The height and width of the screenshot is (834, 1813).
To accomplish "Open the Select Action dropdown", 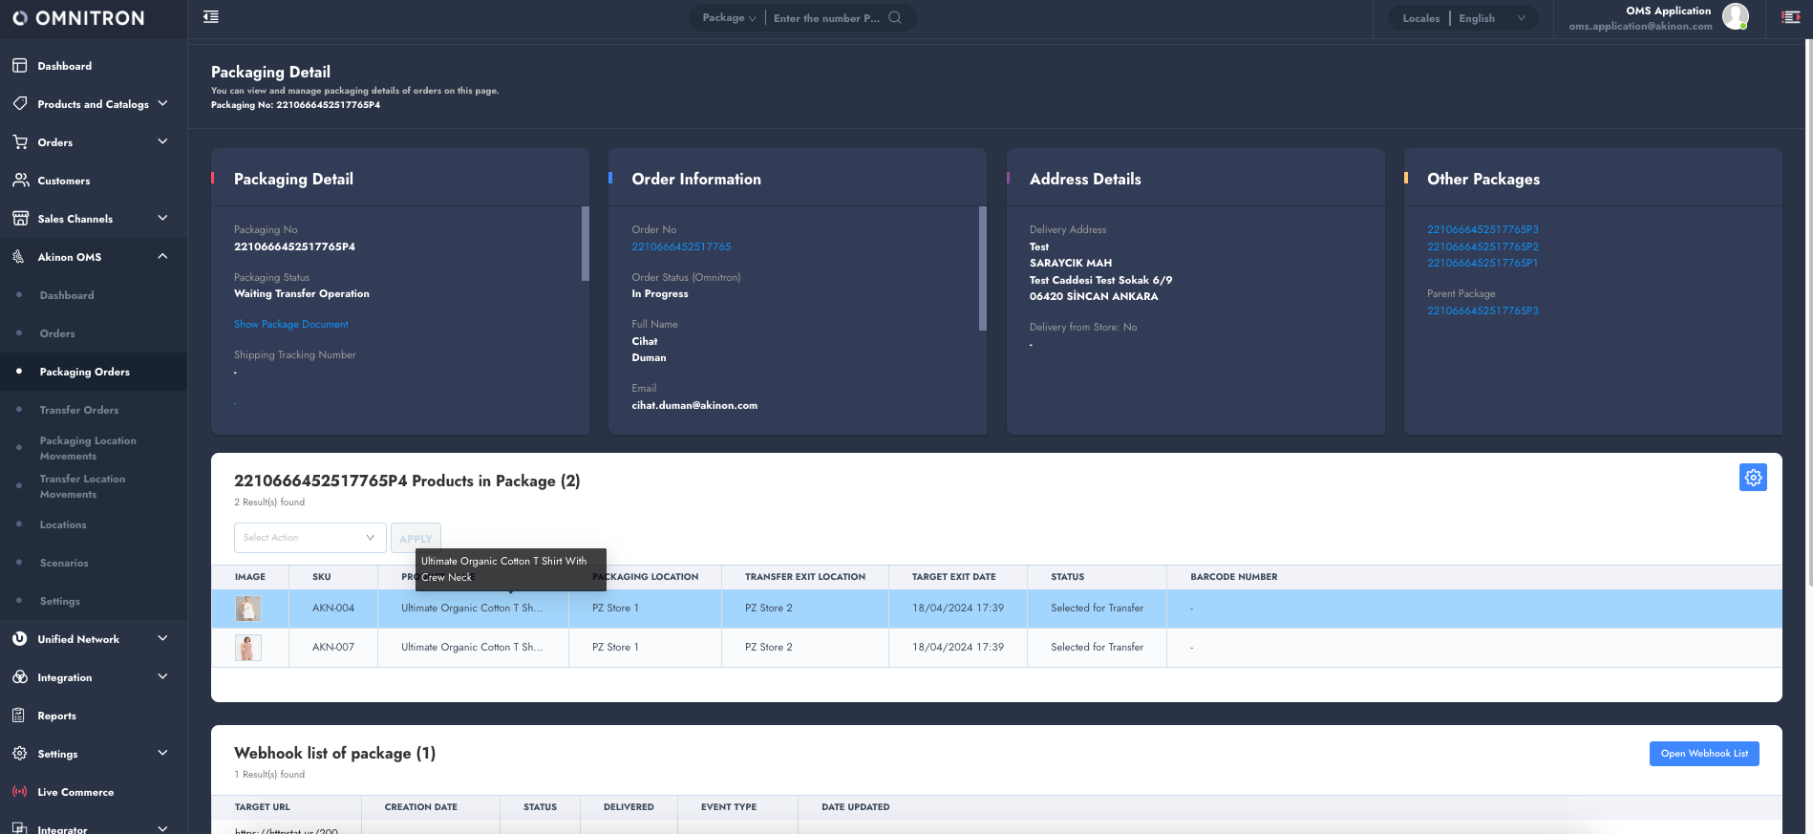I will tap(309, 538).
